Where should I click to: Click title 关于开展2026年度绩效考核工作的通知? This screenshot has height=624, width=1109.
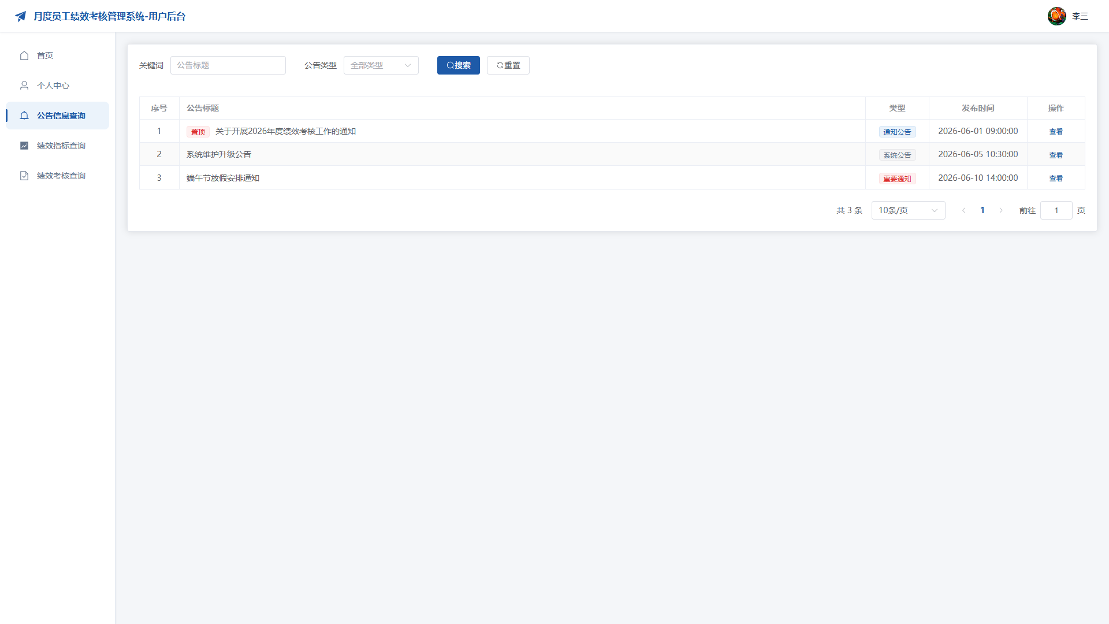[285, 131]
